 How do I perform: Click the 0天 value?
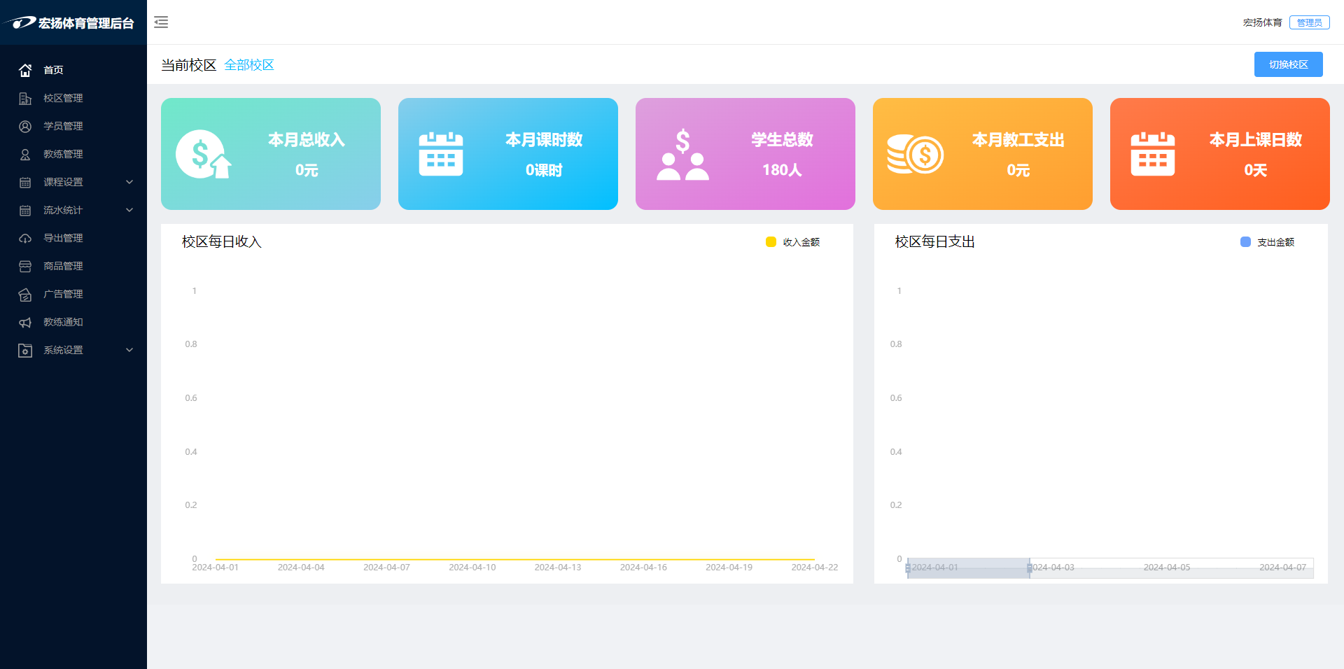(x=1255, y=170)
